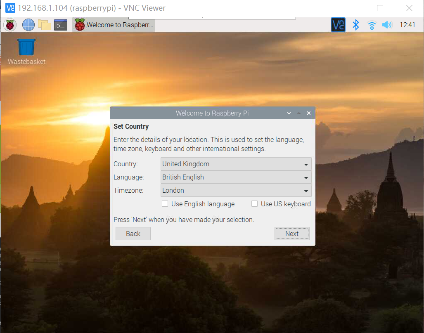Open the Raspberry Pi main menu
This screenshot has width=424, height=333.
(10, 25)
